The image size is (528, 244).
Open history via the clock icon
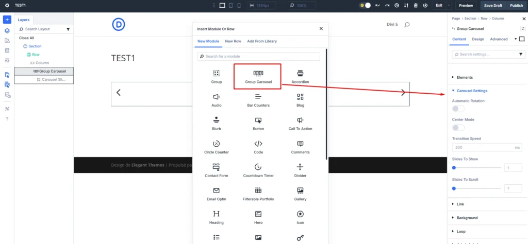point(396,5)
